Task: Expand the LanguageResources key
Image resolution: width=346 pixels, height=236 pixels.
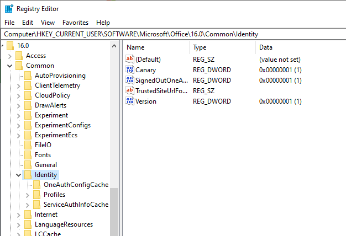Action: coord(19,225)
